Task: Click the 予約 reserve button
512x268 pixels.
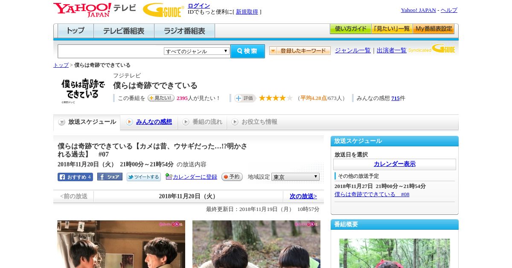Action: (x=232, y=177)
